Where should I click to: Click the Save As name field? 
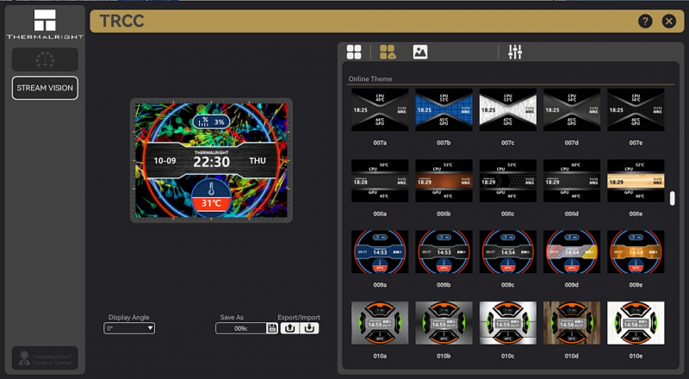point(241,328)
